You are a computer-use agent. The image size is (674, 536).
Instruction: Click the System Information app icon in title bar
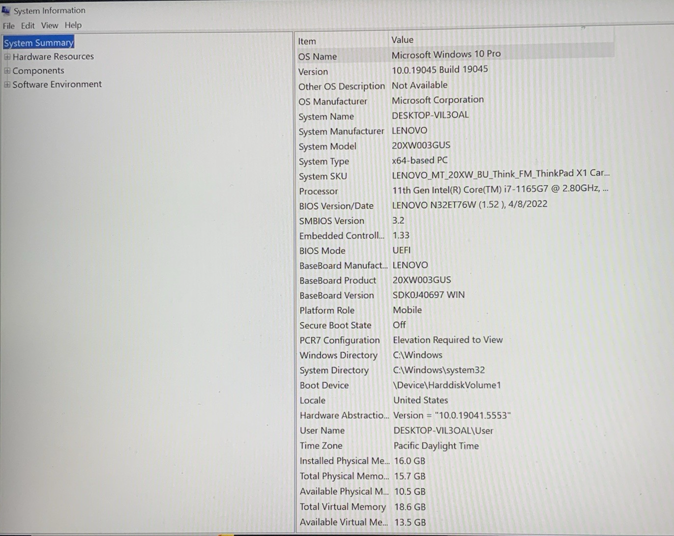coord(6,10)
